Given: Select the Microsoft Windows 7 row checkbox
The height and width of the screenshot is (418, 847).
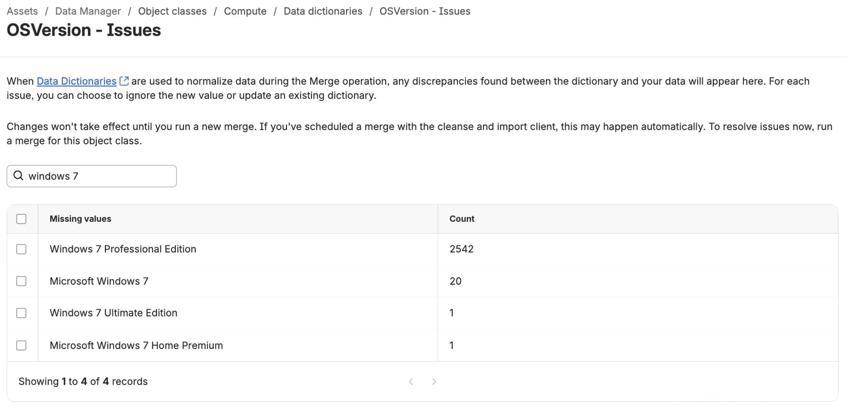Looking at the screenshot, I should [21, 281].
